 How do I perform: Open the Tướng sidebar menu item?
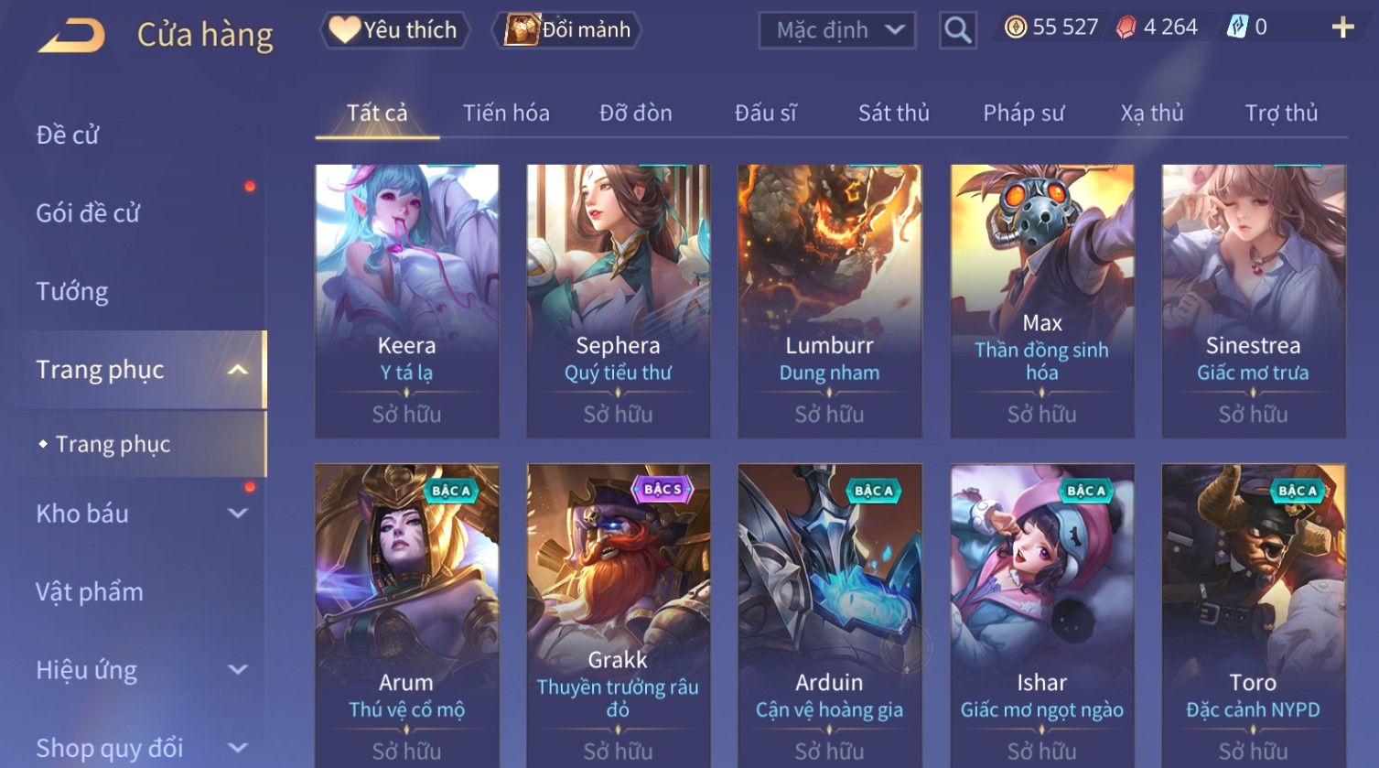coord(72,291)
